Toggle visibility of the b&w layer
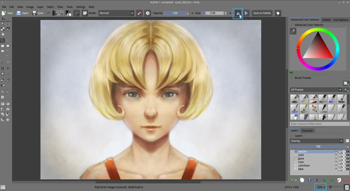350x191 pixels. click(x=336, y=169)
